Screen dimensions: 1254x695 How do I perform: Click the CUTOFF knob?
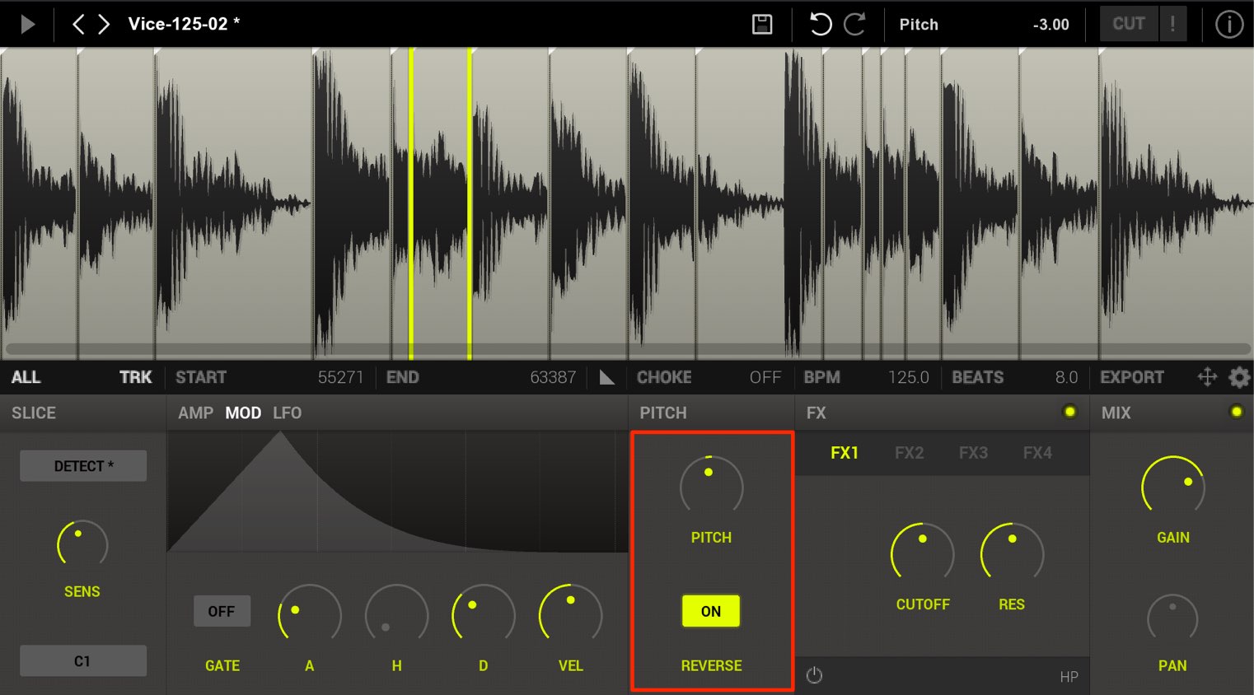[x=923, y=553]
